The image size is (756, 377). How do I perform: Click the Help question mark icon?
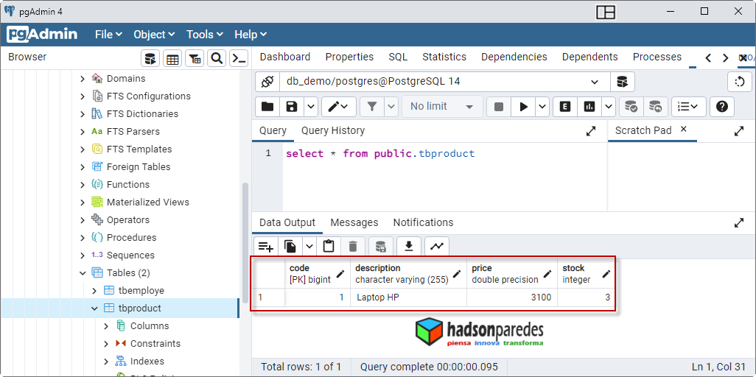pyautogui.click(x=722, y=107)
